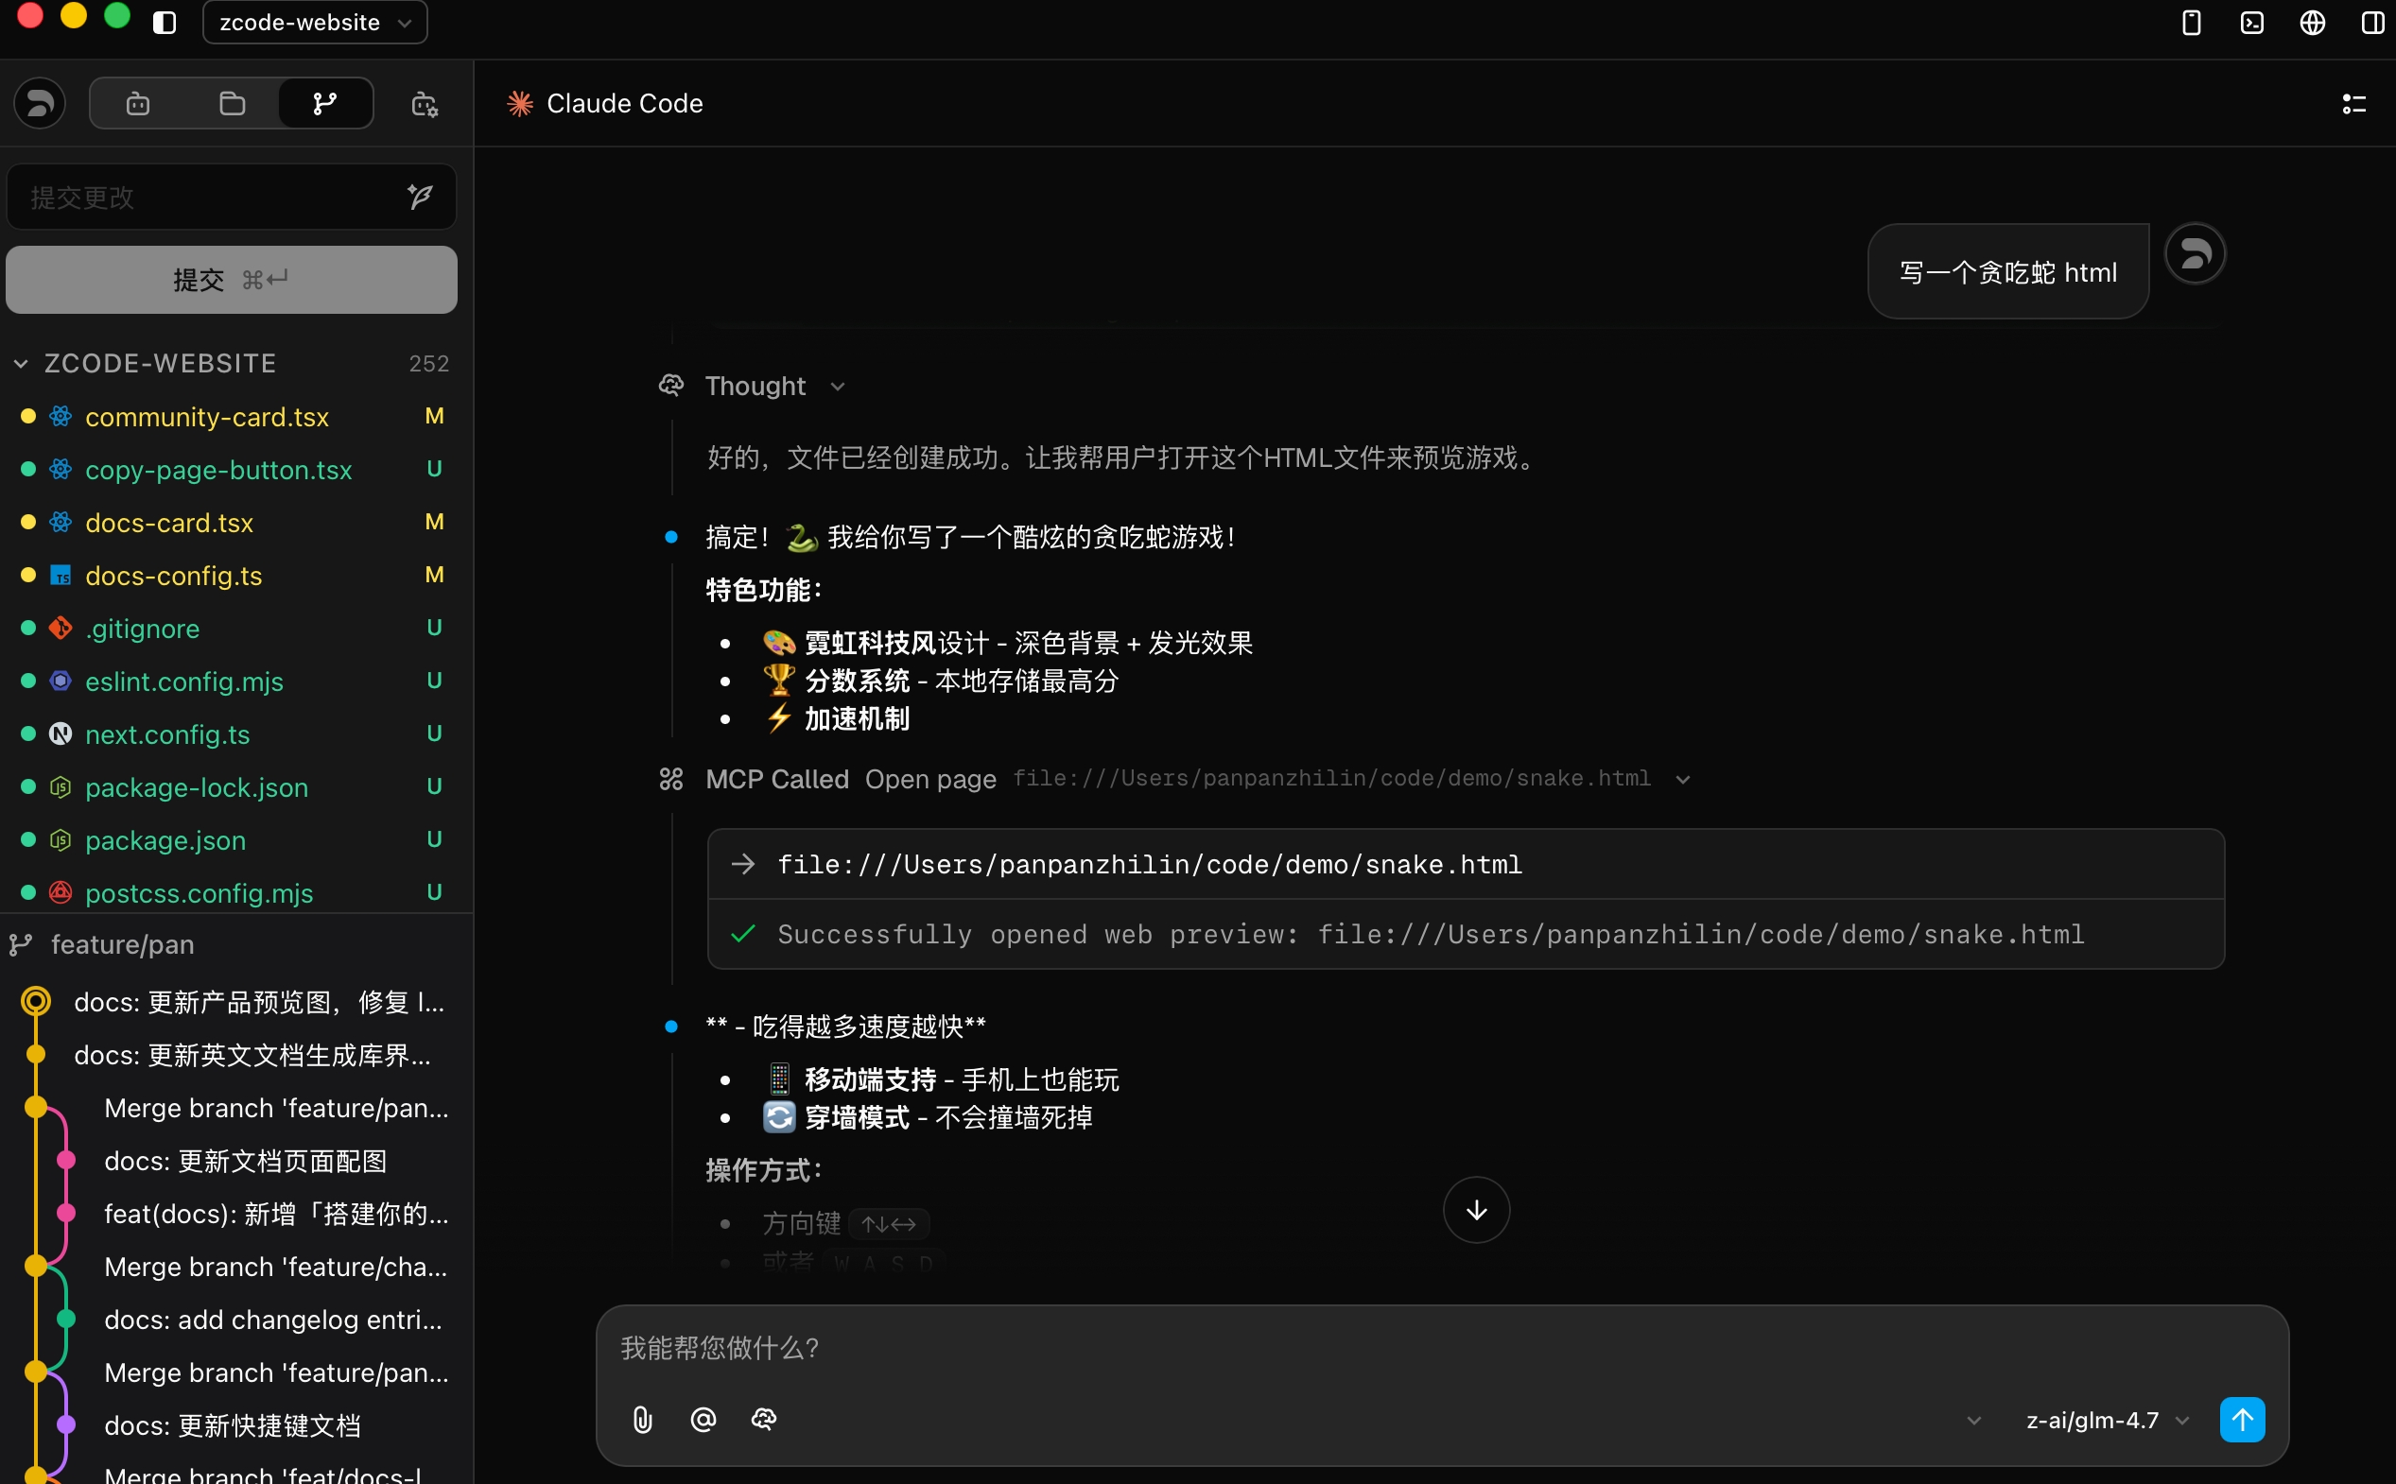The height and width of the screenshot is (1484, 2396).
Task: Open the zcode-website project dropdown
Action: (314, 23)
